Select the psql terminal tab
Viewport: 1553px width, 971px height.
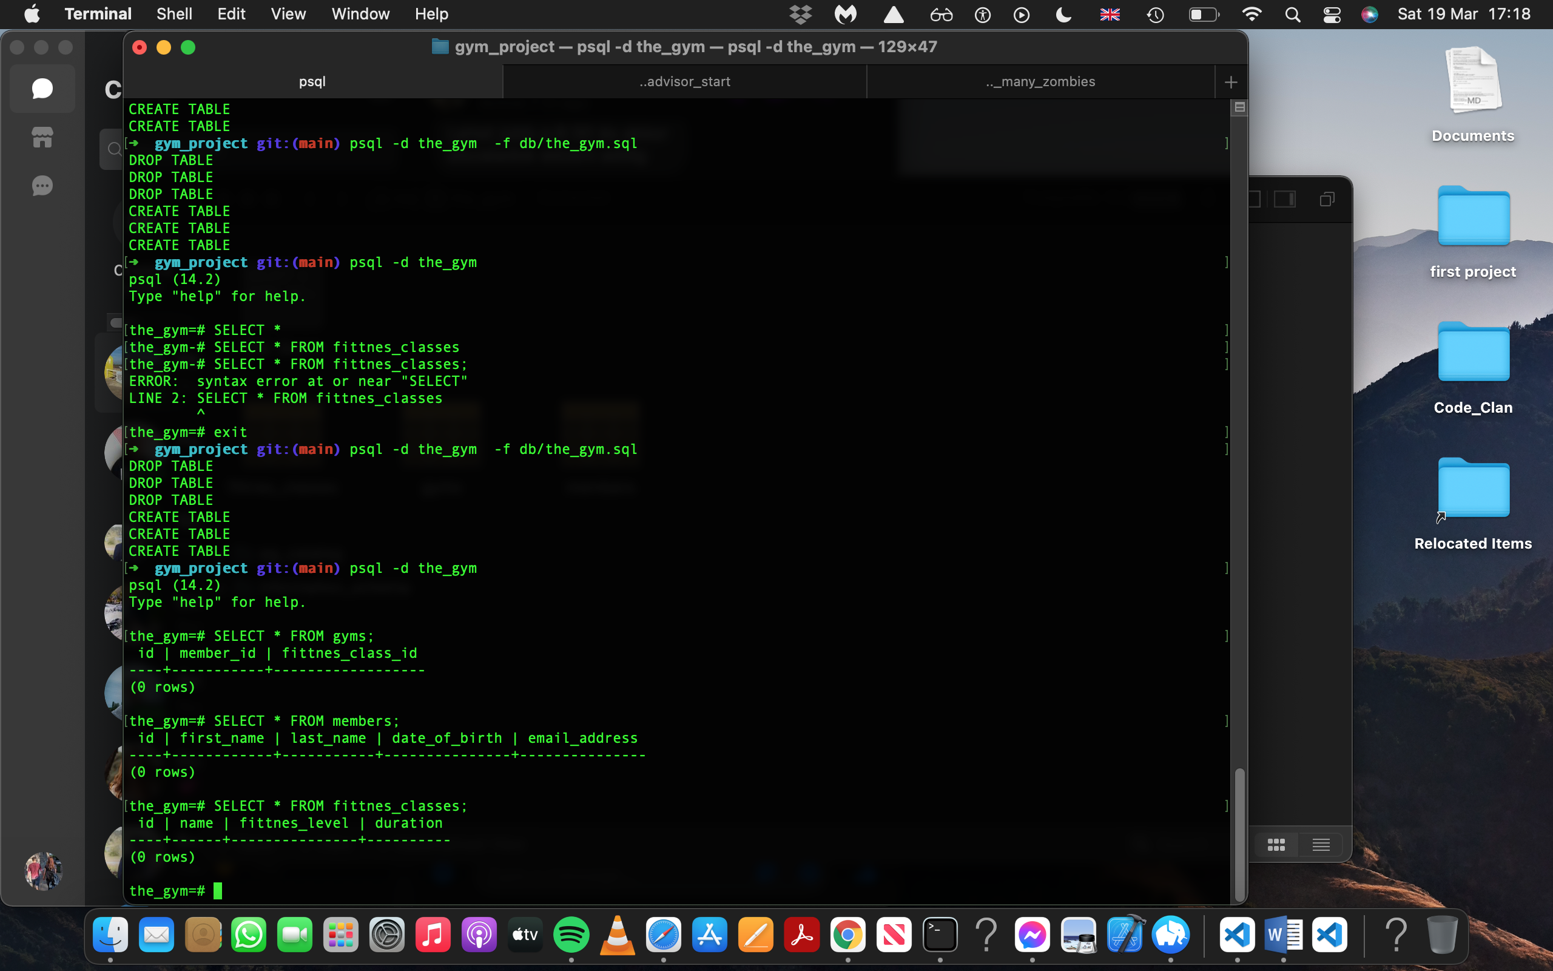click(x=312, y=81)
